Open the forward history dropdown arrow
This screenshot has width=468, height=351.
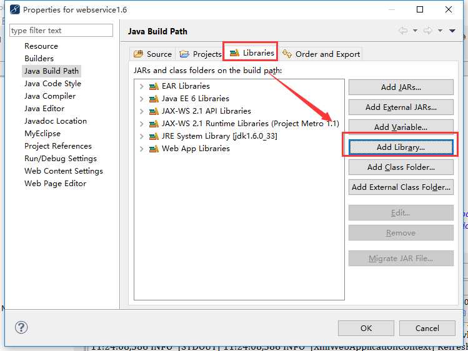click(x=440, y=31)
